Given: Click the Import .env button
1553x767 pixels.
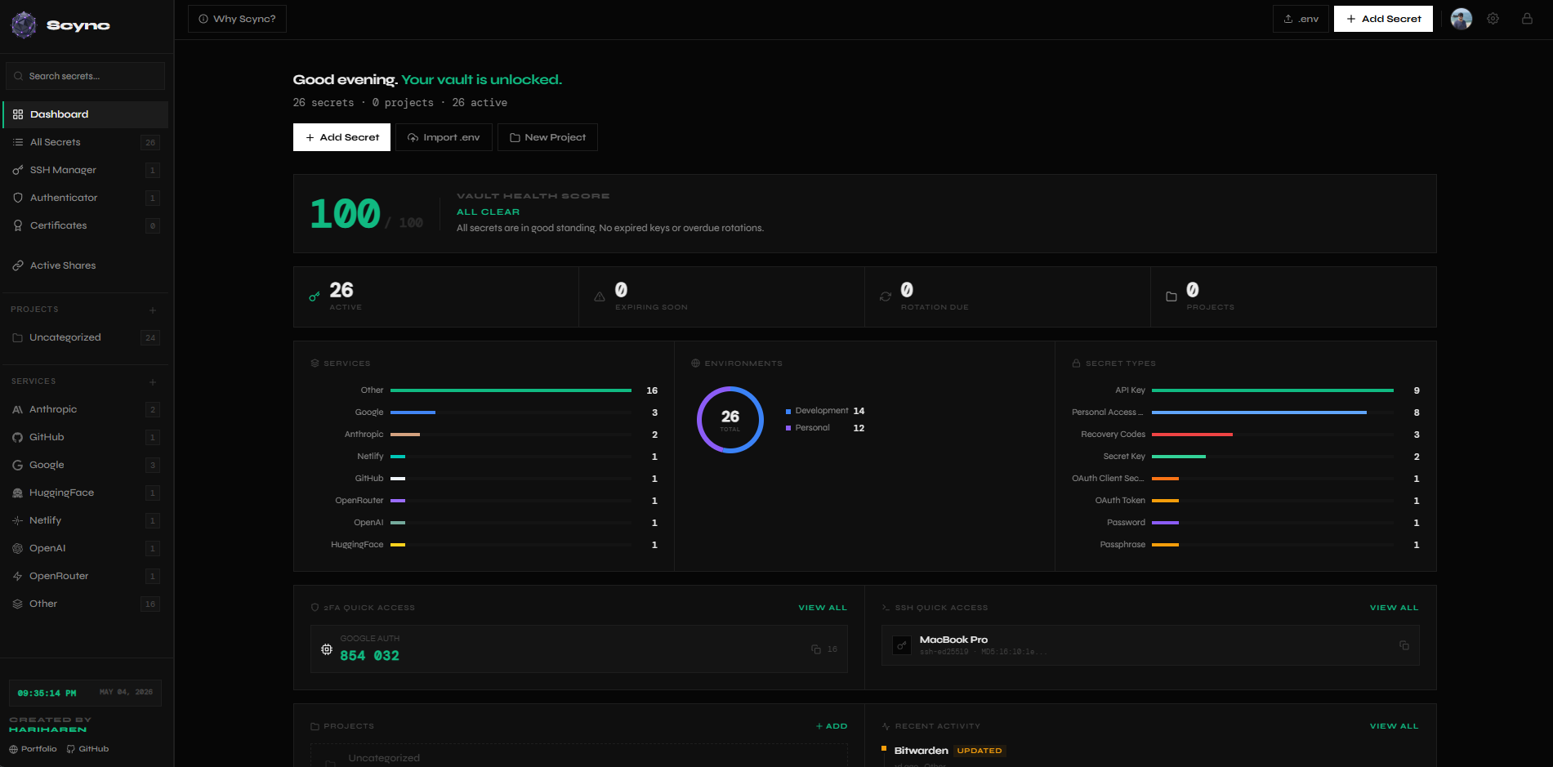Looking at the screenshot, I should coord(444,137).
